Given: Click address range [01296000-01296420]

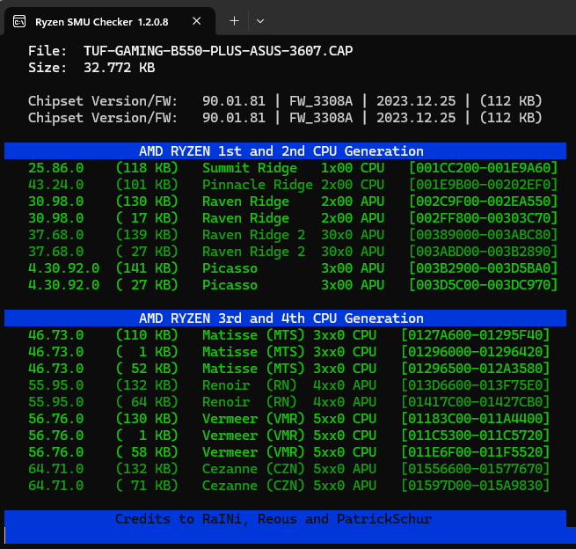Looking at the screenshot, I should click(x=476, y=352).
